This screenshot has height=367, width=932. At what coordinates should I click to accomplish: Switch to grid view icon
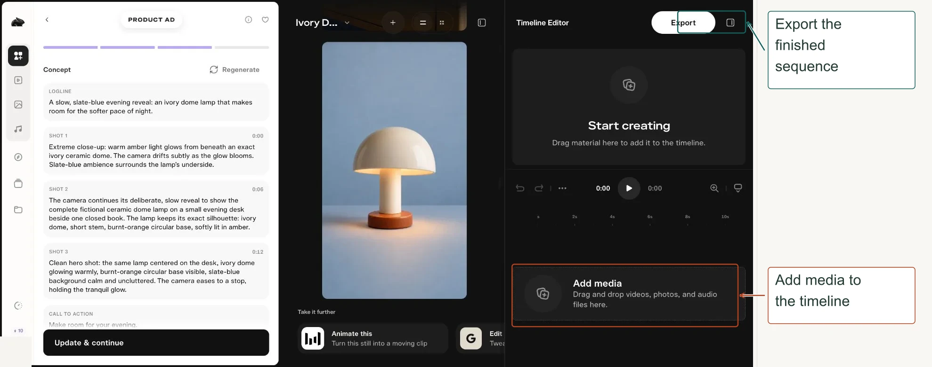(442, 23)
